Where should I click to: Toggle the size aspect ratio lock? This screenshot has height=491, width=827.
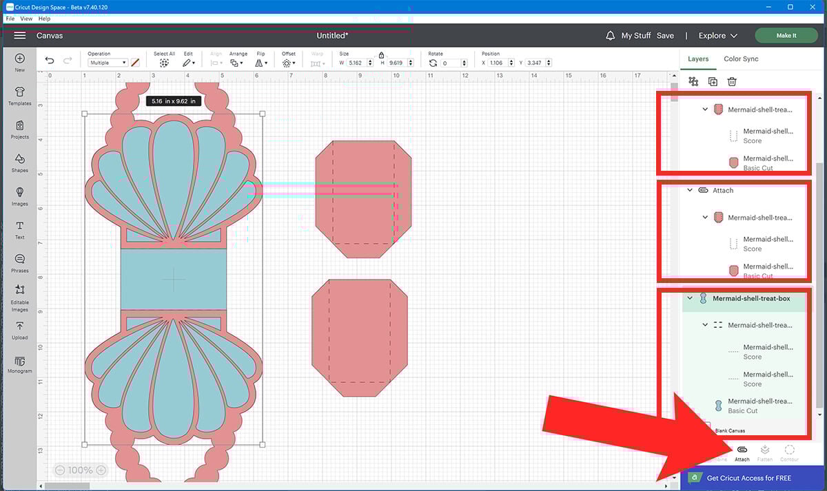381,54
